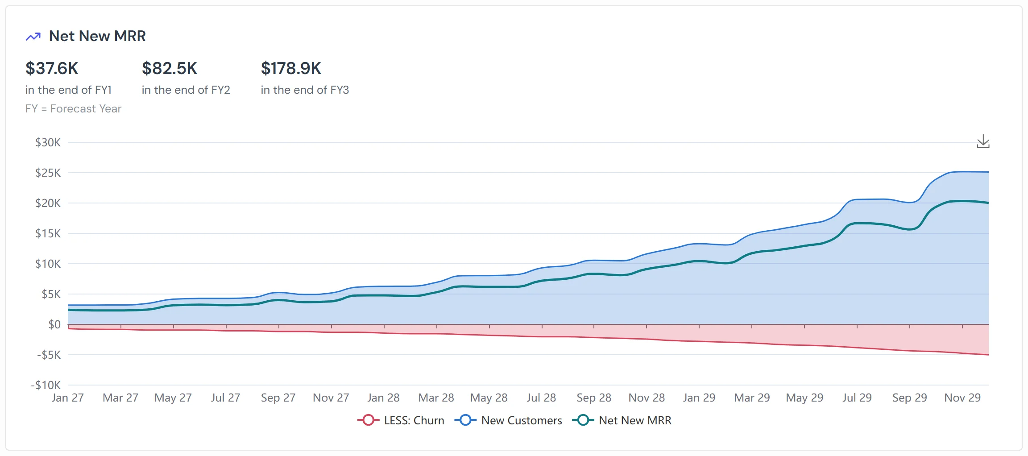Click the Mar 29 x-axis label

[x=752, y=398]
